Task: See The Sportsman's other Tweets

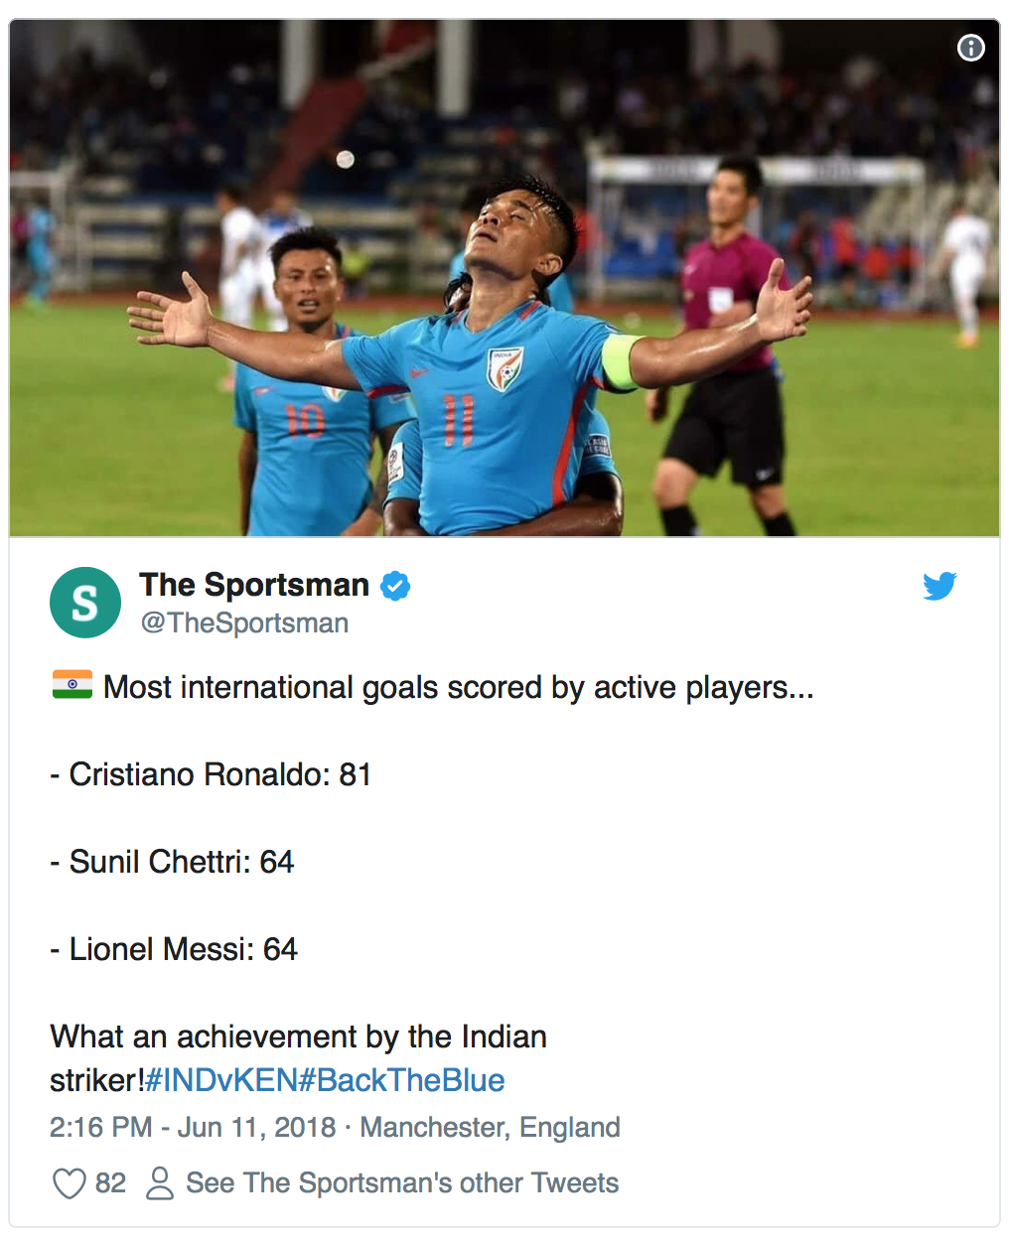Action: click(x=402, y=1182)
